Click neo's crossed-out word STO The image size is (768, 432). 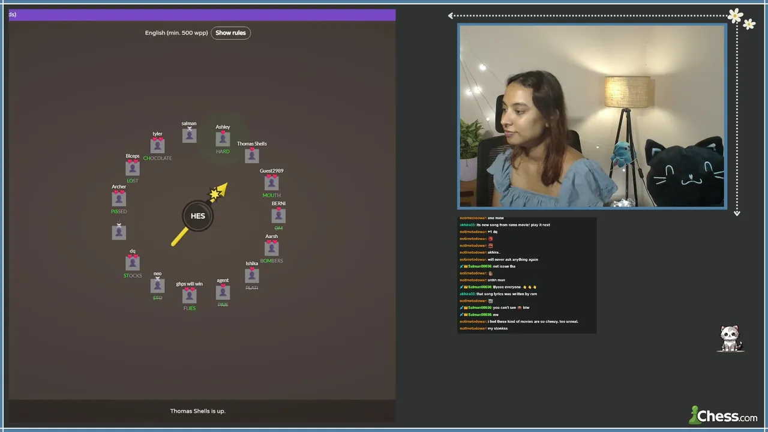(x=157, y=298)
